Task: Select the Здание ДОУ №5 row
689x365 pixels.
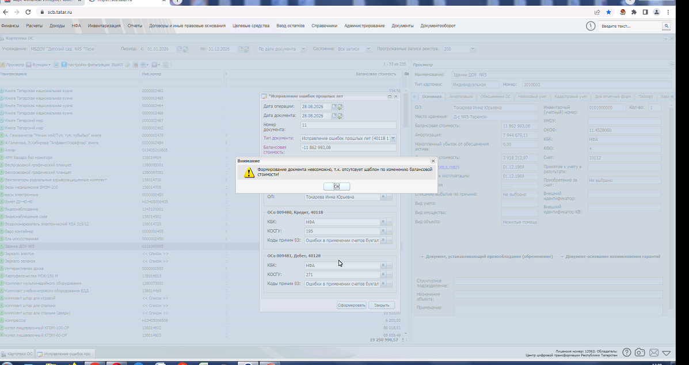Action: click(200, 246)
